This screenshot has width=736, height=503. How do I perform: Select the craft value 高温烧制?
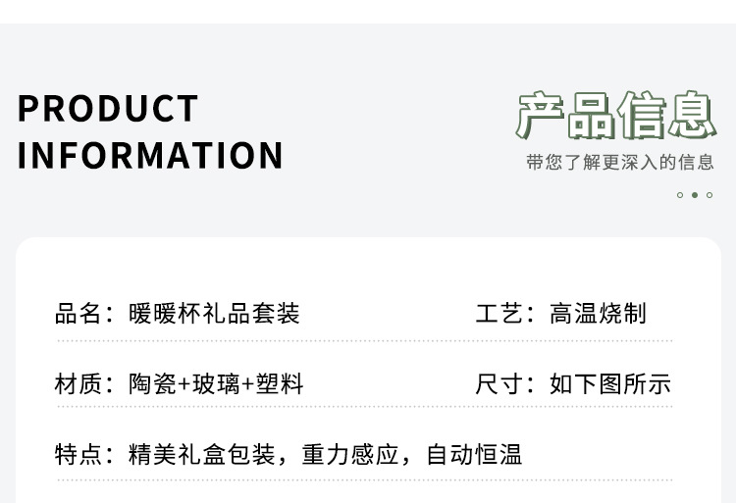coord(598,314)
